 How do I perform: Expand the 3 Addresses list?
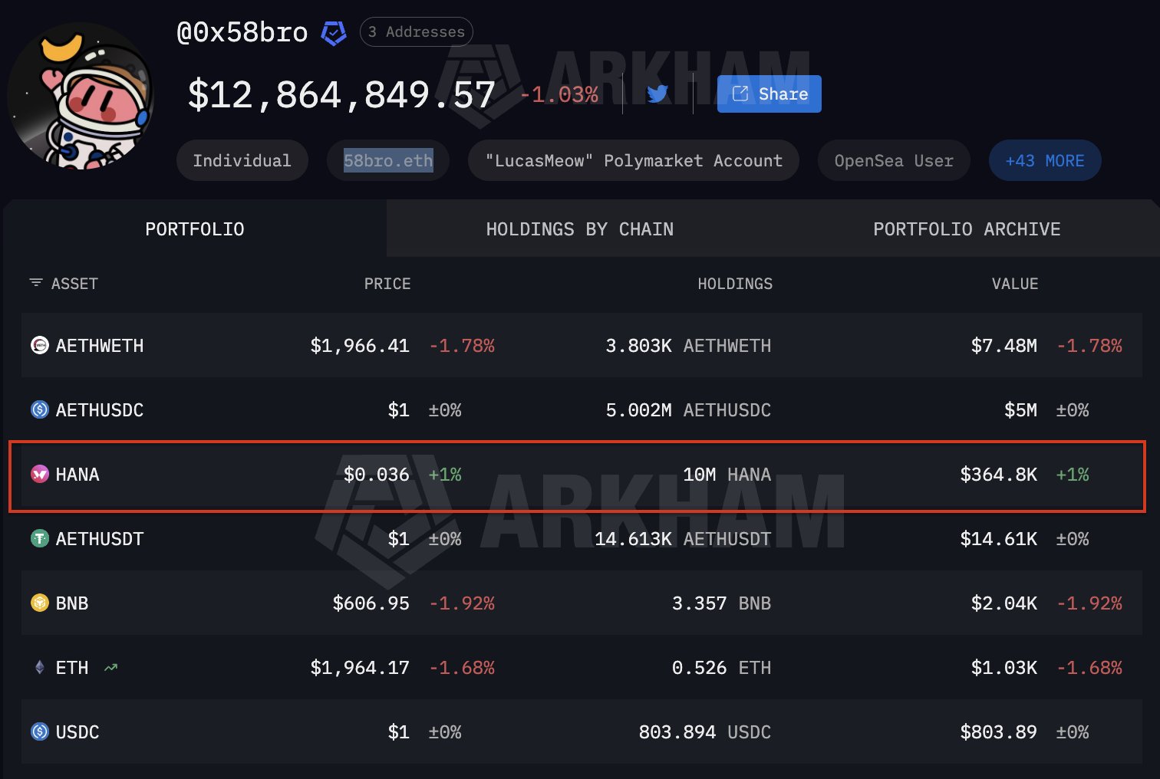pyautogui.click(x=416, y=32)
